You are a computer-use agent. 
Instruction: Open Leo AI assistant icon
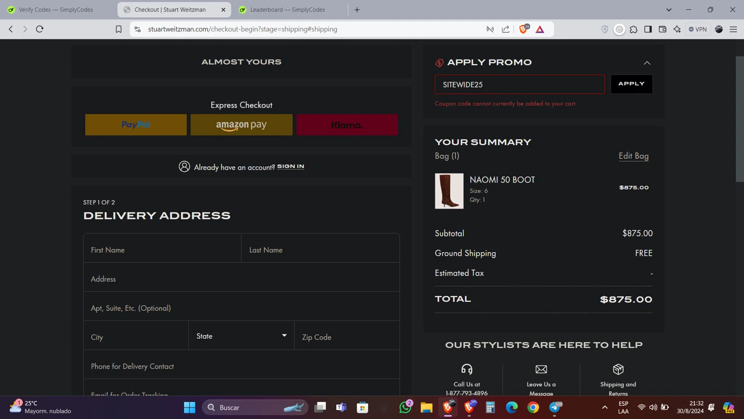click(x=677, y=29)
